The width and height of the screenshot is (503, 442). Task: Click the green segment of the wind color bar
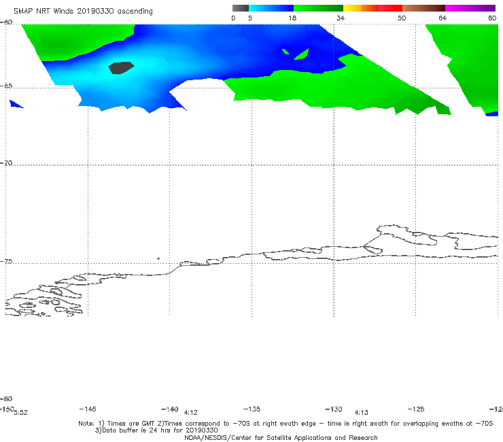coord(318,8)
